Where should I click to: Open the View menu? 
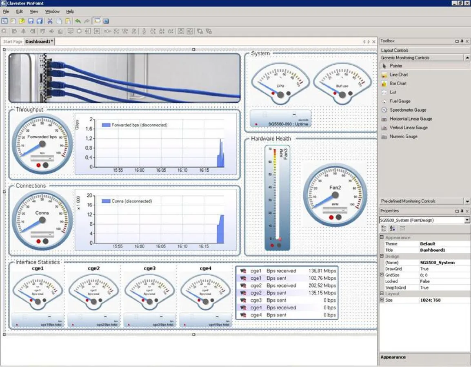click(x=33, y=11)
